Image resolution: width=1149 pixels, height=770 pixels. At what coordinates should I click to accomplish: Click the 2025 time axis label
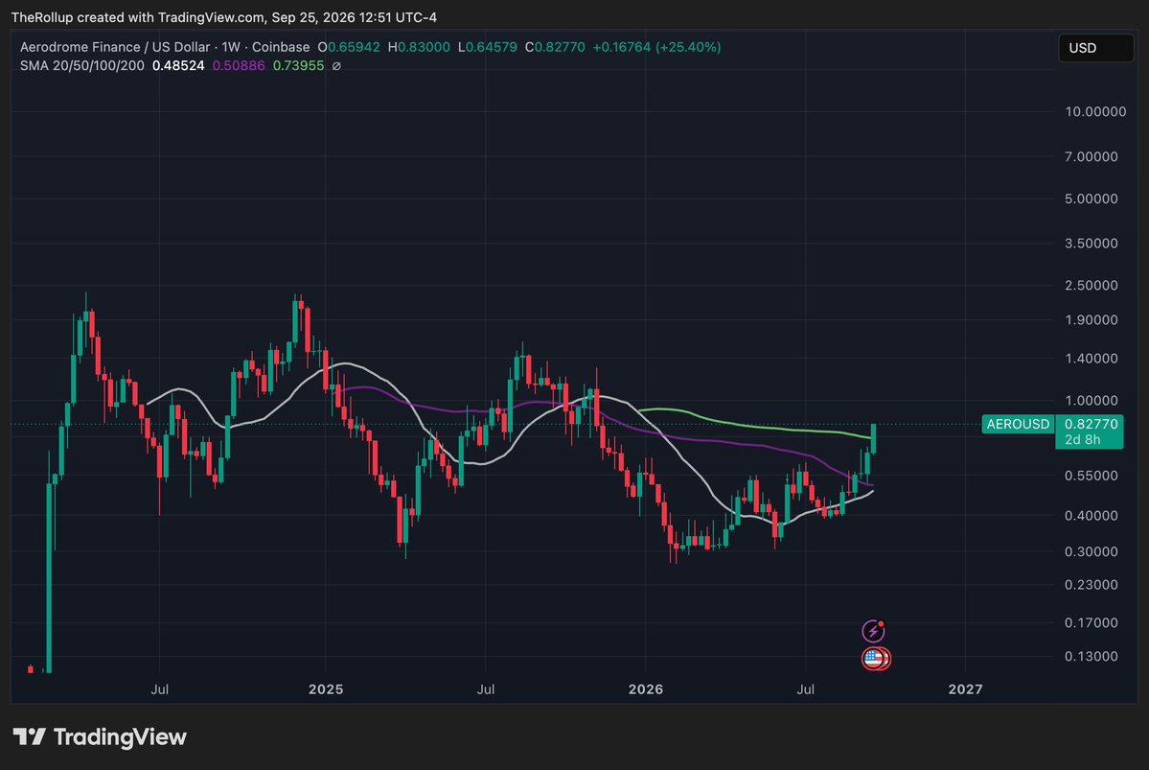[x=326, y=689]
